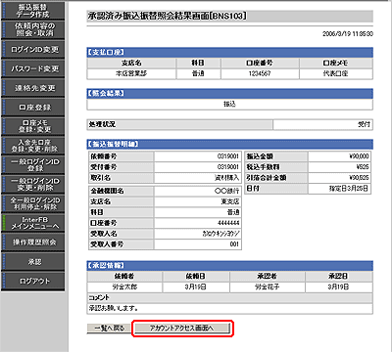
Task: Go to パスワード変更 in sidebar
Action: tap(33, 68)
